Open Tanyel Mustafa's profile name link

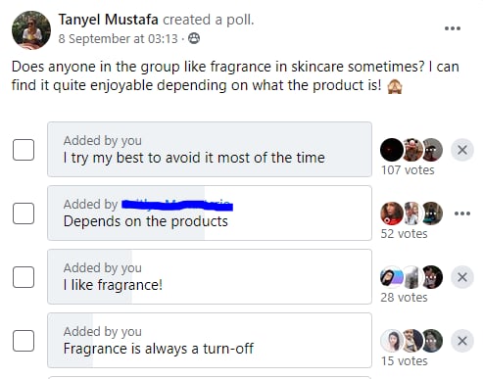109,20
